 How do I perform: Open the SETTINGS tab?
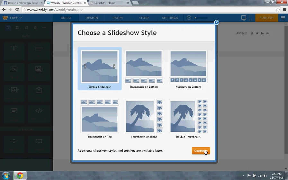[x=170, y=18]
